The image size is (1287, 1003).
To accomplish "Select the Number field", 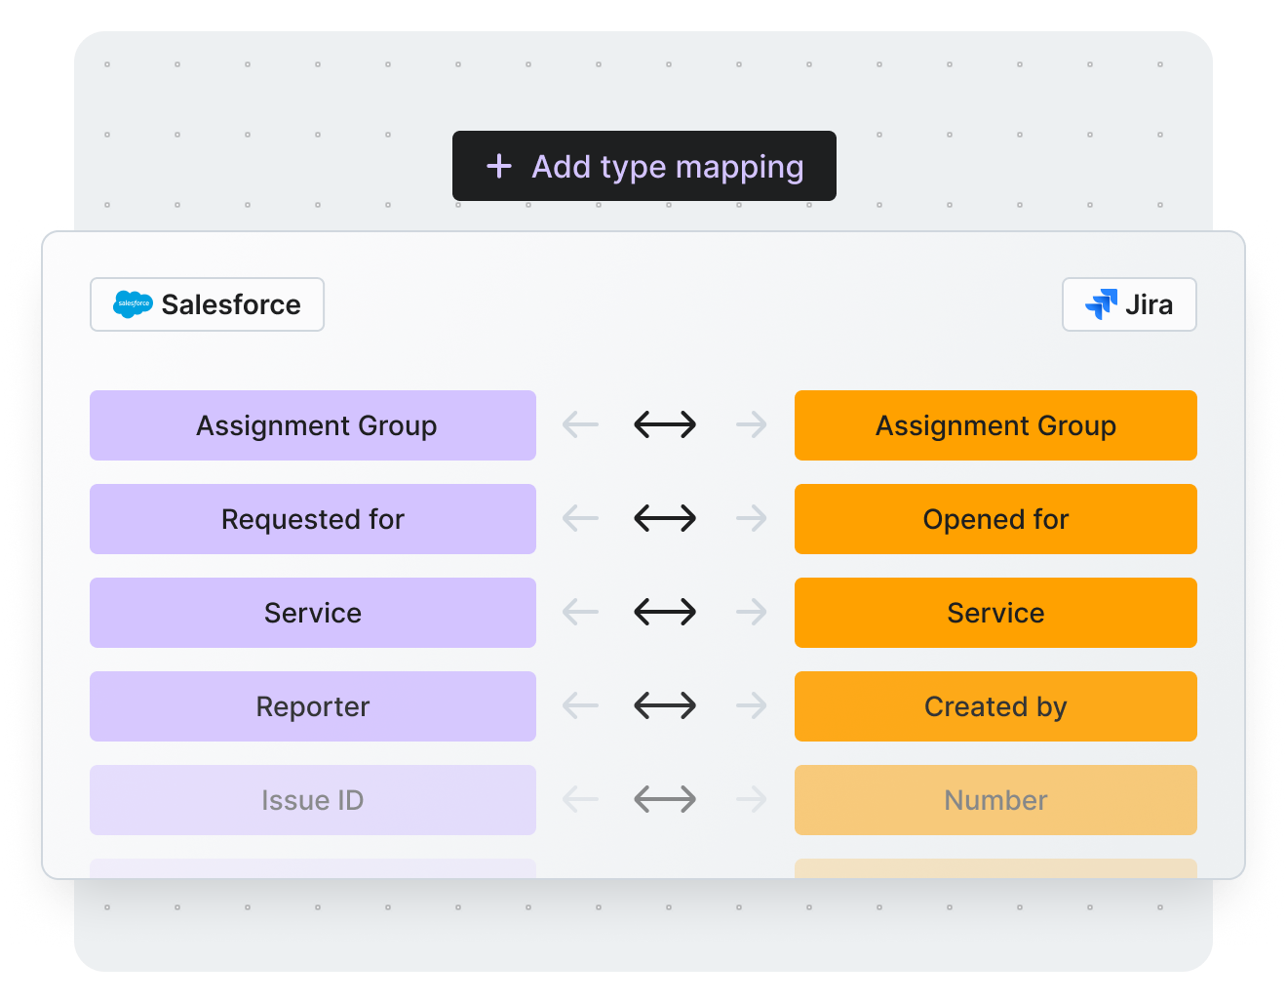I will [x=995, y=800].
